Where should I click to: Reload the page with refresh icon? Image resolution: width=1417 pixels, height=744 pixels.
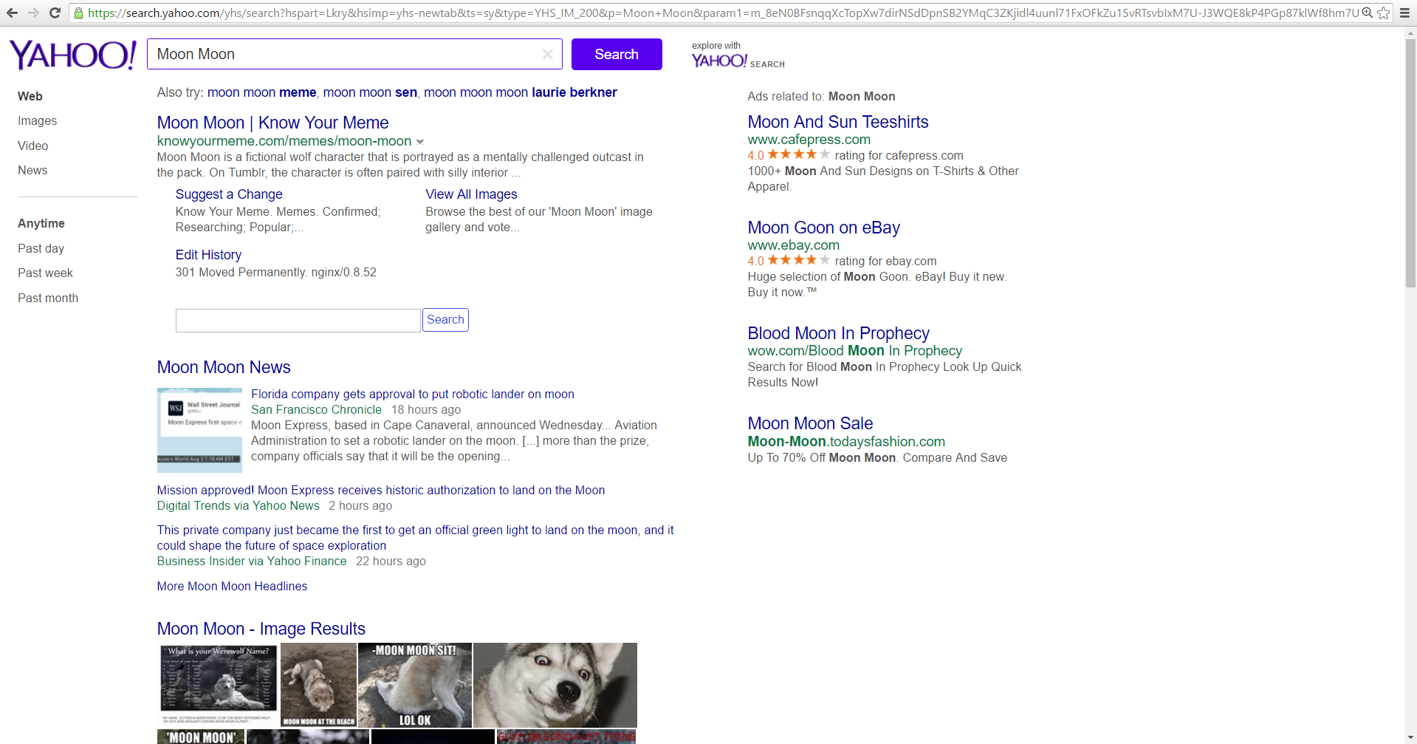point(55,13)
